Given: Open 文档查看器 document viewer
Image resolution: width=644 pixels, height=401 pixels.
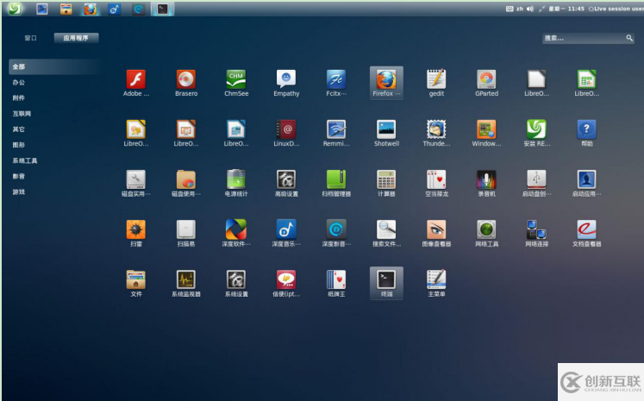Looking at the screenshot, I should (586, 229).
